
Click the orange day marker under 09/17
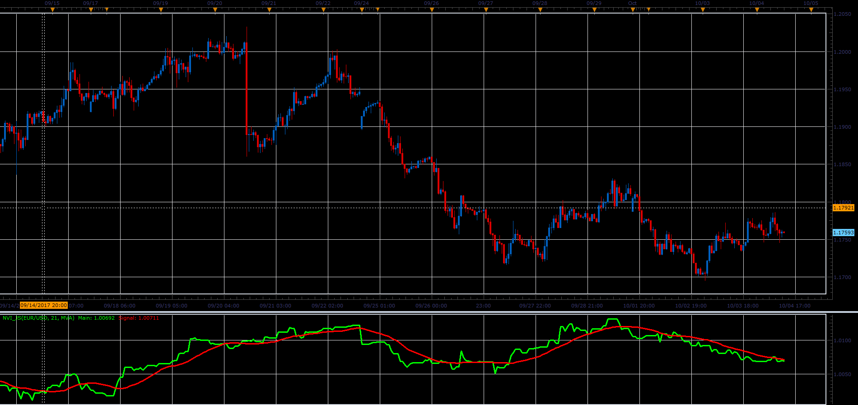click(x=91, y=9)
